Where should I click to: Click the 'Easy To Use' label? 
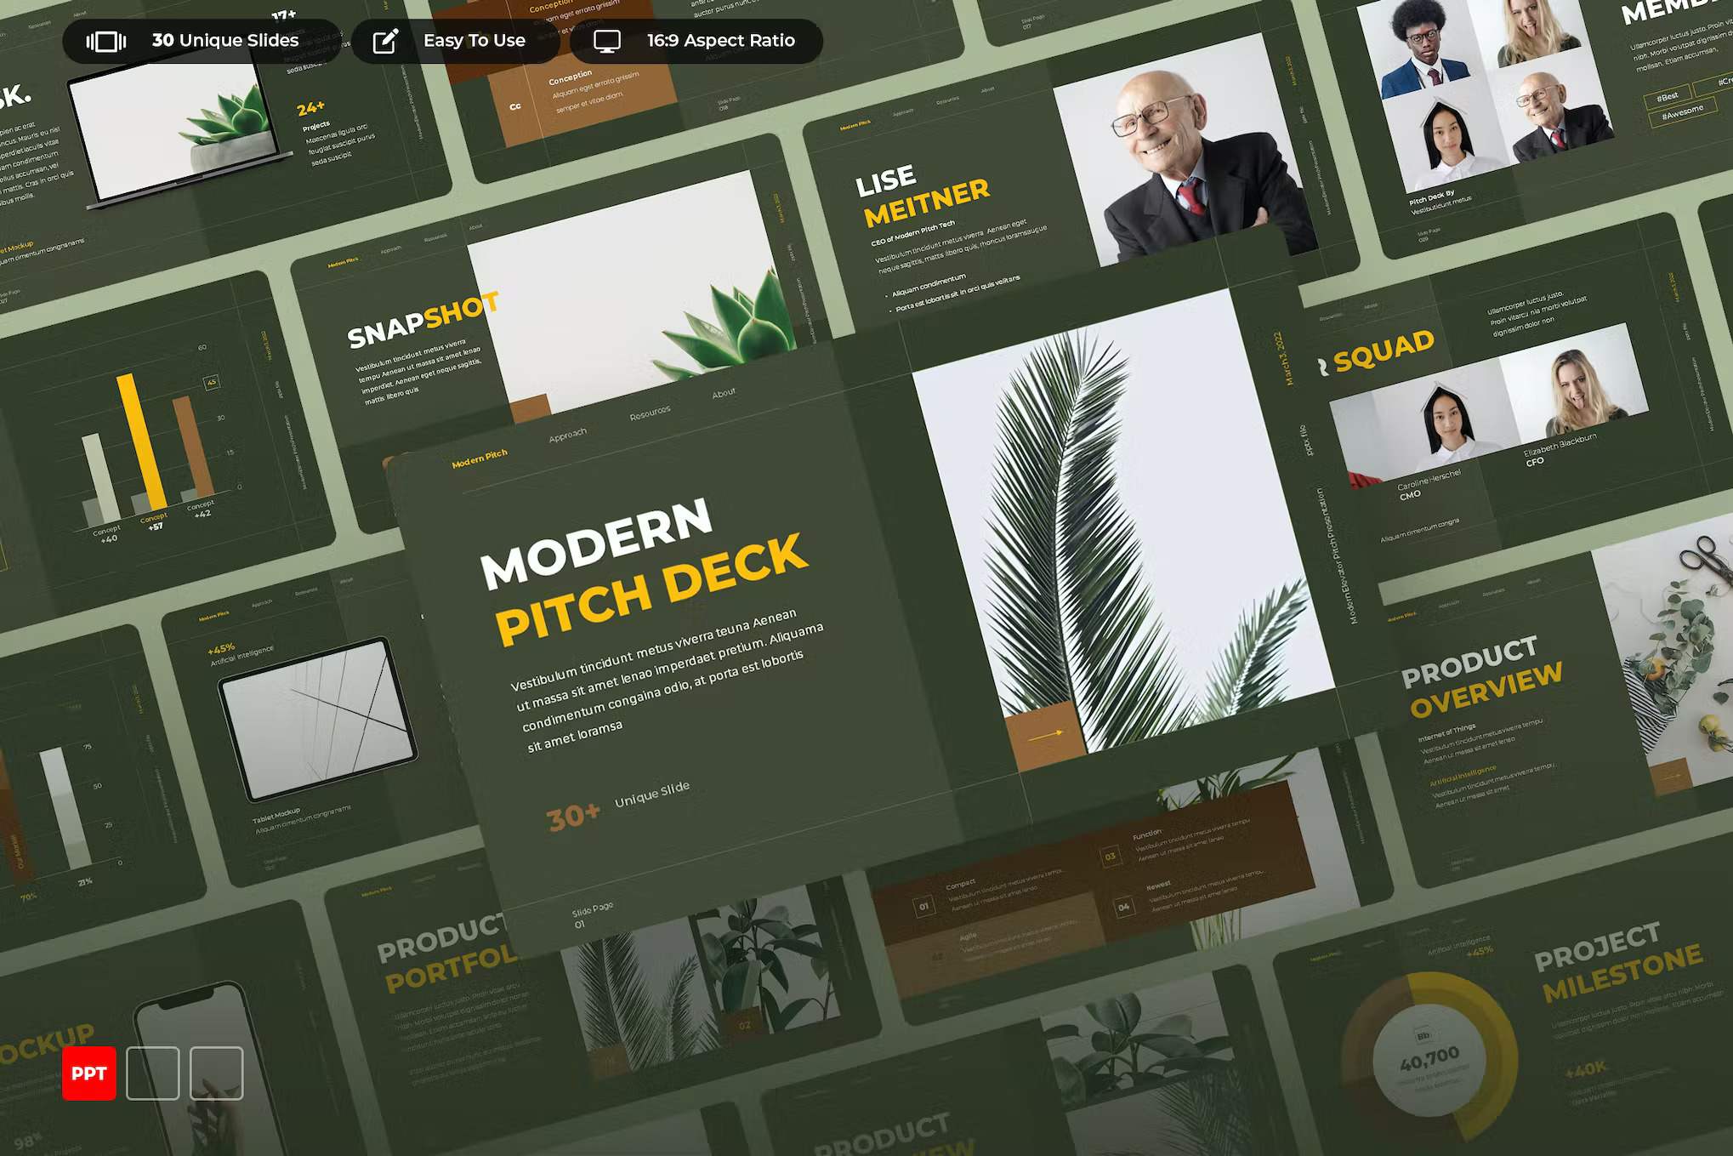(474, 40)
